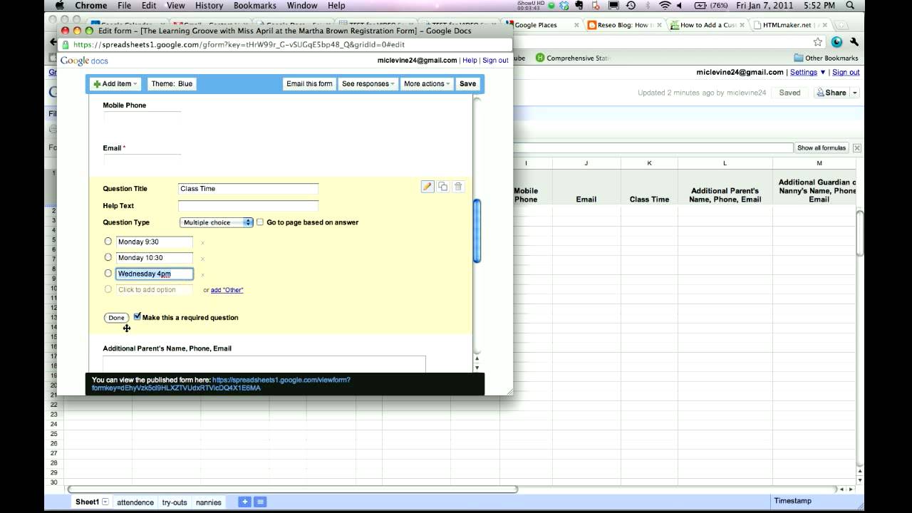Image resolution: width=912 pixels, height=513 pixels.
Task: Switch to the try-outs sheet tab
Action: (x=175, y=502)
